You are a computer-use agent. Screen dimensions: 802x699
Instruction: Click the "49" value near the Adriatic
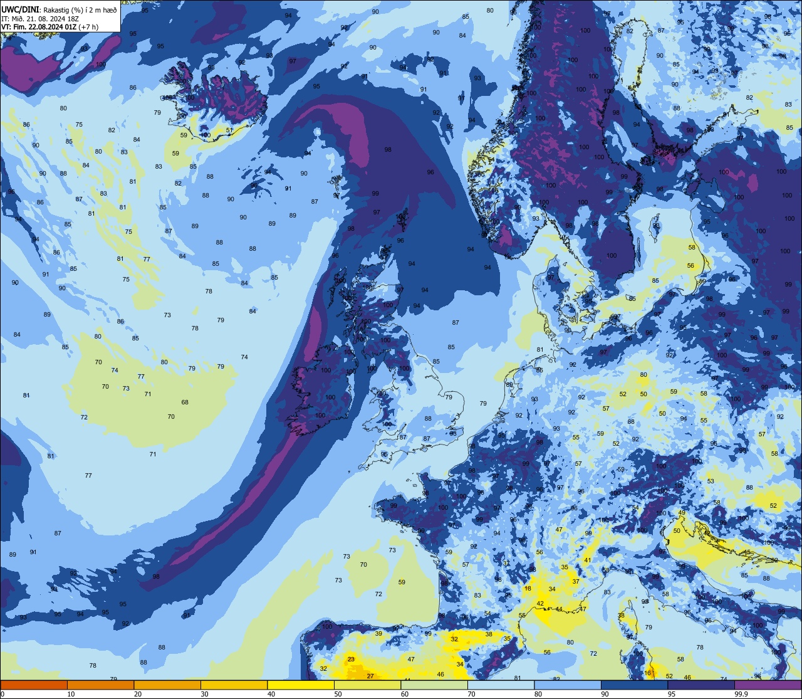pyautogui.click(x=682, y=513)
